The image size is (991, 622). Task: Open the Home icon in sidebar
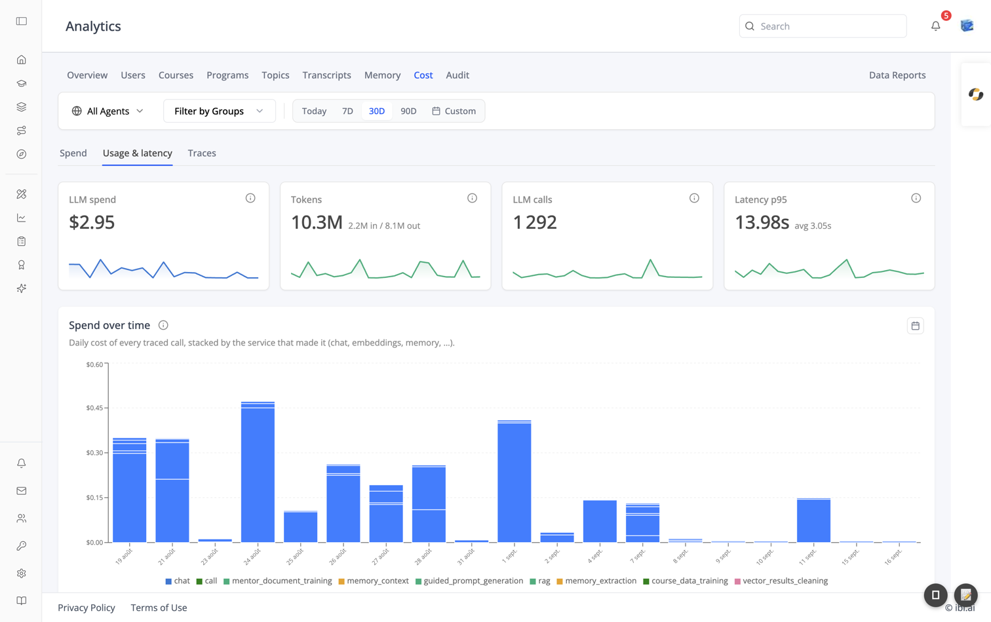22,60
